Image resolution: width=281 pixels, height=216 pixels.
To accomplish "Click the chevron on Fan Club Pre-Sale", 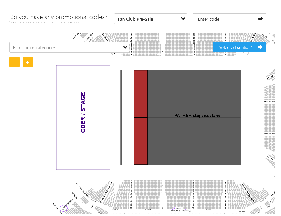I will point(183,19).
